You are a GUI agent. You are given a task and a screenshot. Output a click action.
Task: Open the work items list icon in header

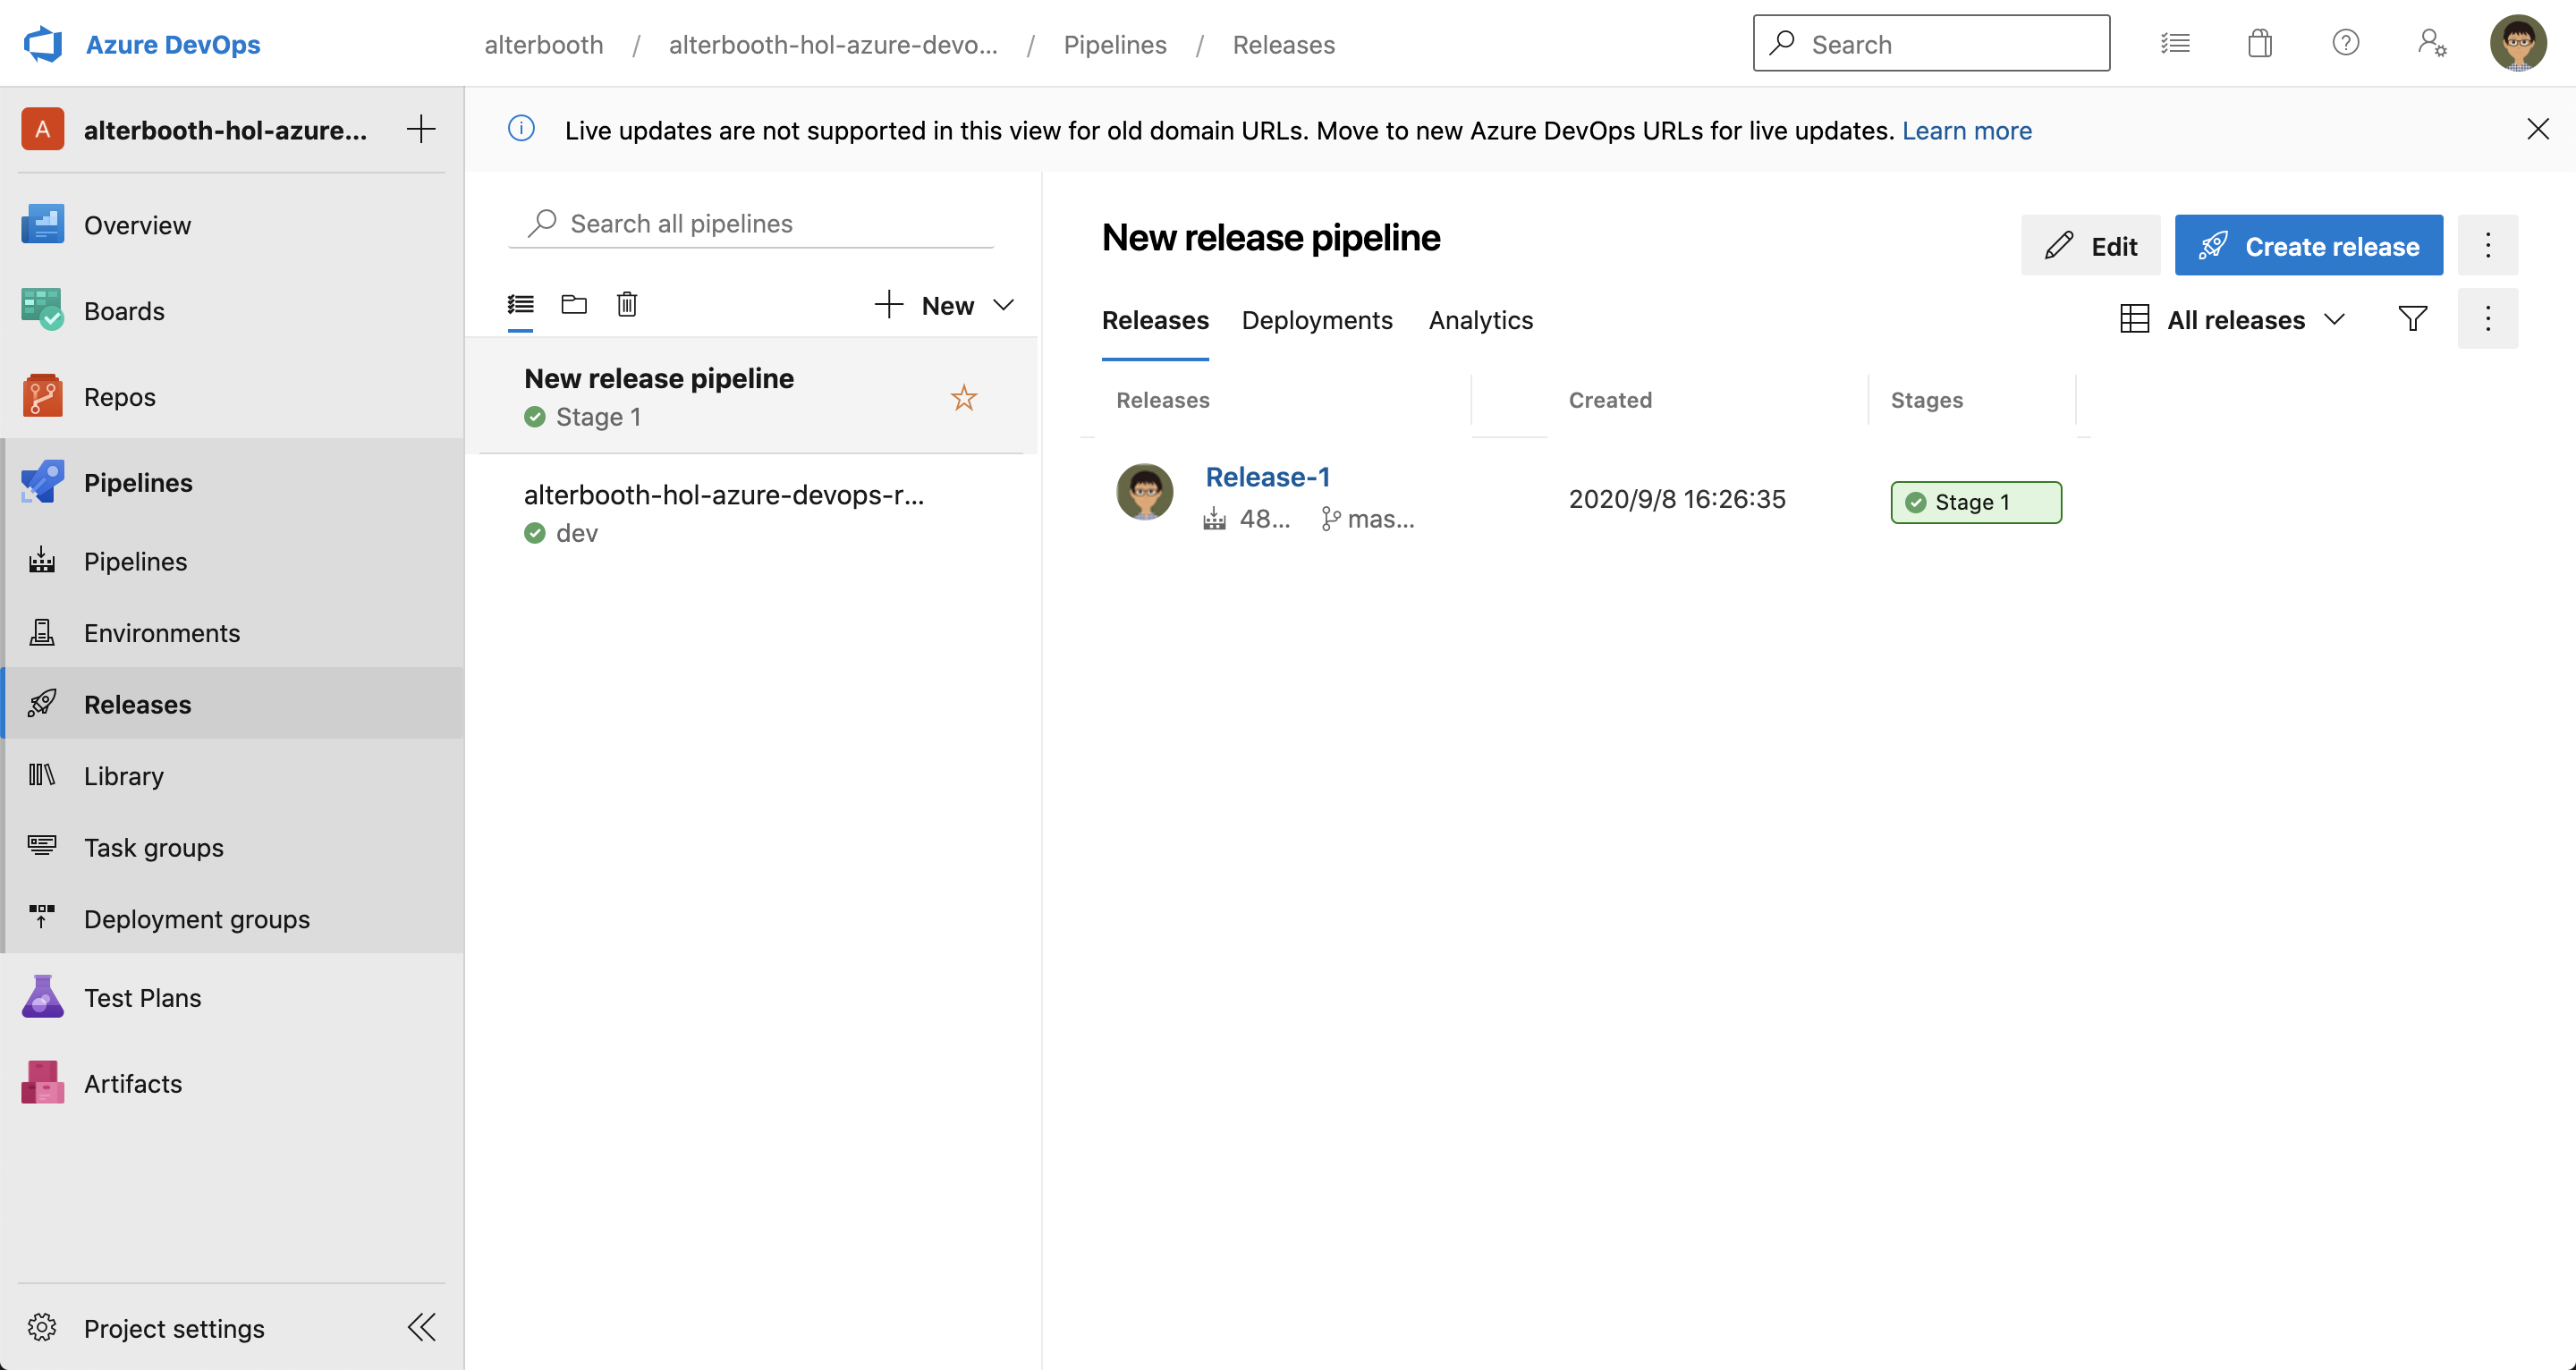click(x=2174, y=44)
